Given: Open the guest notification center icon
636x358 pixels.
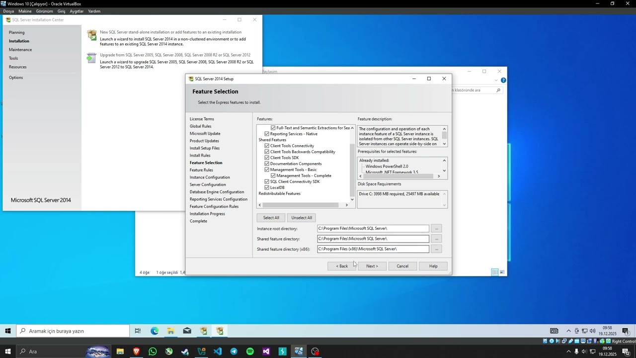Looking at the screenshot, I should 625,331.
